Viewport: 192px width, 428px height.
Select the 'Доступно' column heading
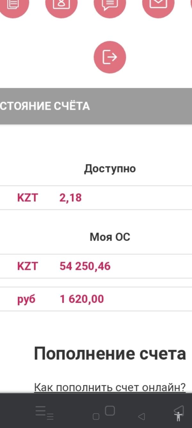point(110,169)
